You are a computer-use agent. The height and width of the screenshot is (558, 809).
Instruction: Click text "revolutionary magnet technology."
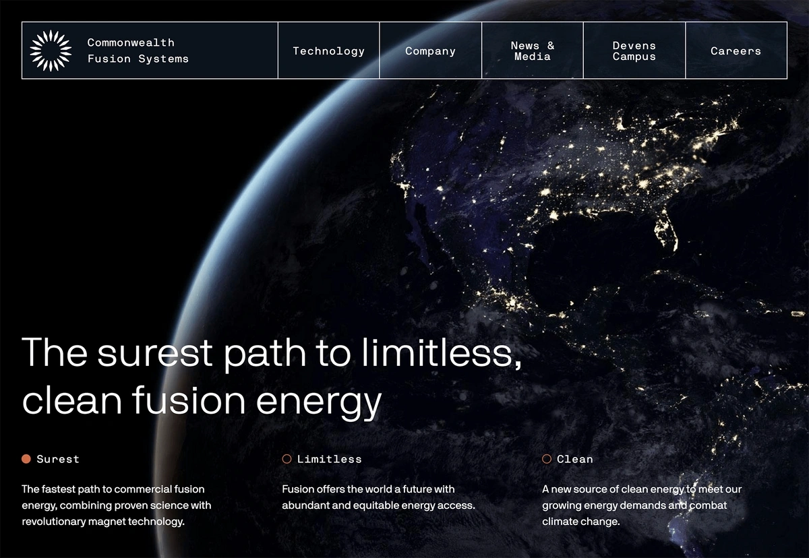point(103,522)
